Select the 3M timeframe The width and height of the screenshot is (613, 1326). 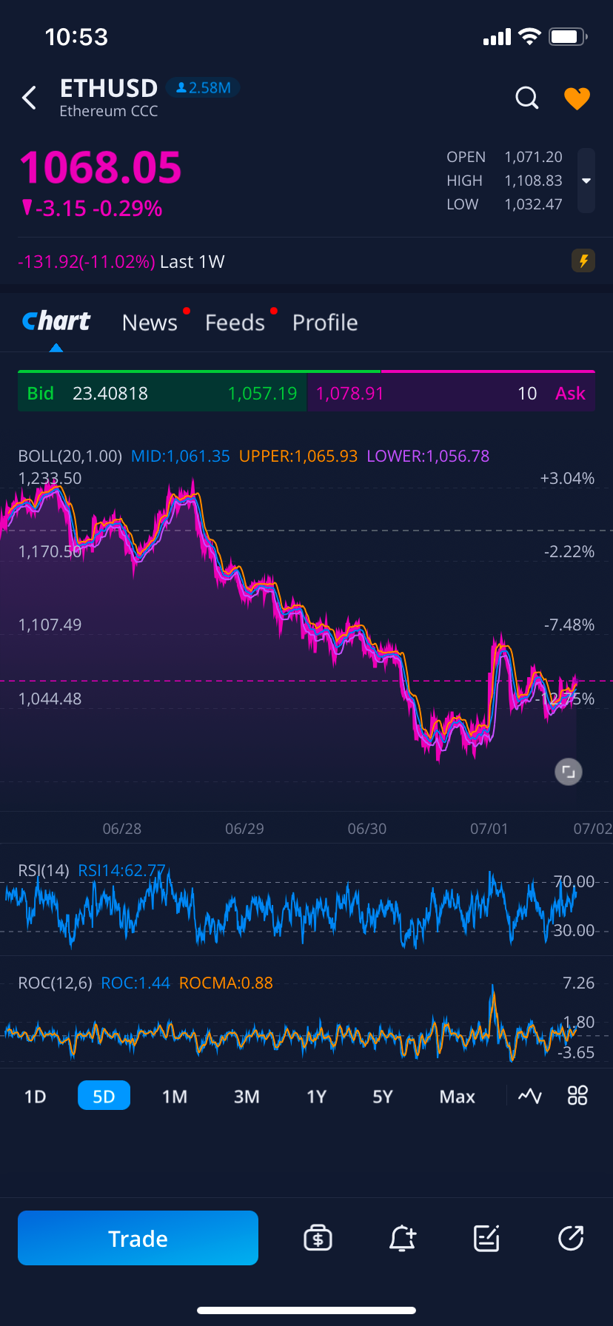[x=247, y=1096]
